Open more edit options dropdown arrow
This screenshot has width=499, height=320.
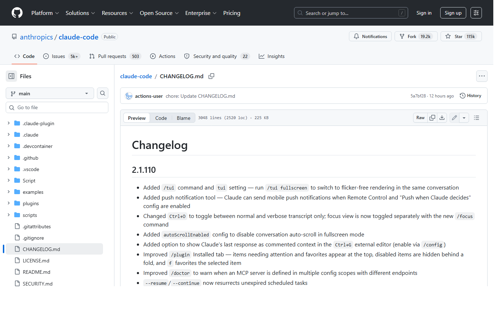tap(464, 118)
